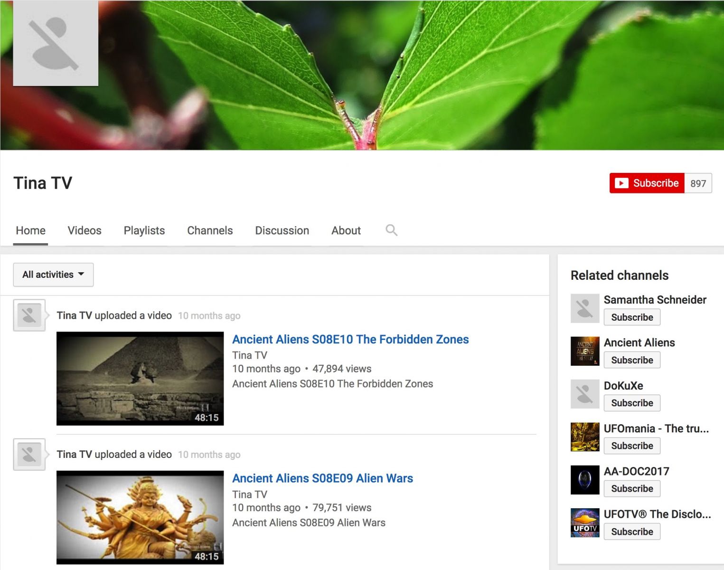Screen dimensions: 724x570
Task: Open Ancient Aliens S08E10 The Forbidden Zones title
Action: pyautogui.click(x=350, y=339)
